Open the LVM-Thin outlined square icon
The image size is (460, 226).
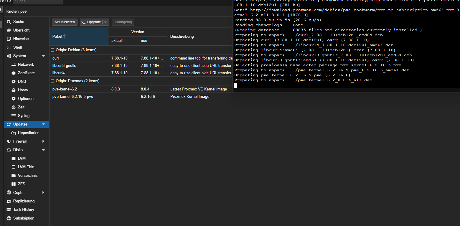(x=14, y=167)
